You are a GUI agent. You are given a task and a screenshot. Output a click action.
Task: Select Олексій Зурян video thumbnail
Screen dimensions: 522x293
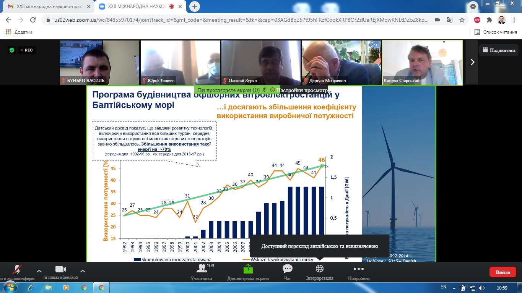click(261, 62)
